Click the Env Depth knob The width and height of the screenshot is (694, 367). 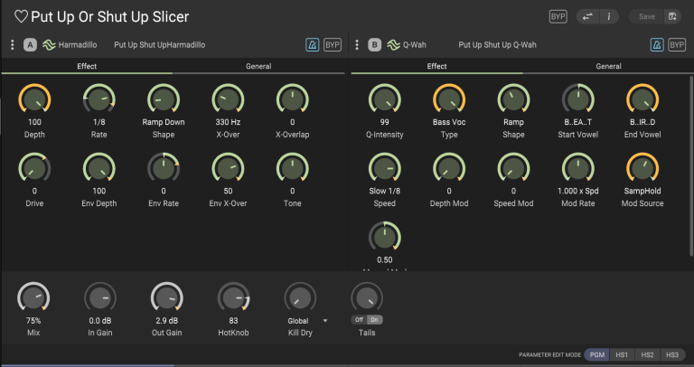[99, 169]
